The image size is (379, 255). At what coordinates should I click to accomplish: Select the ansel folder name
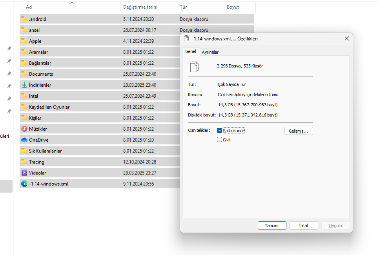[x=34, y=30]
